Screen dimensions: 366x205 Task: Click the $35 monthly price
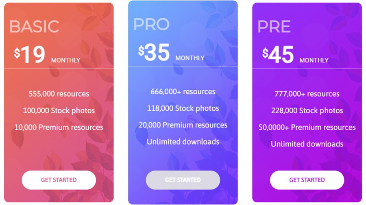click(171, 53)
